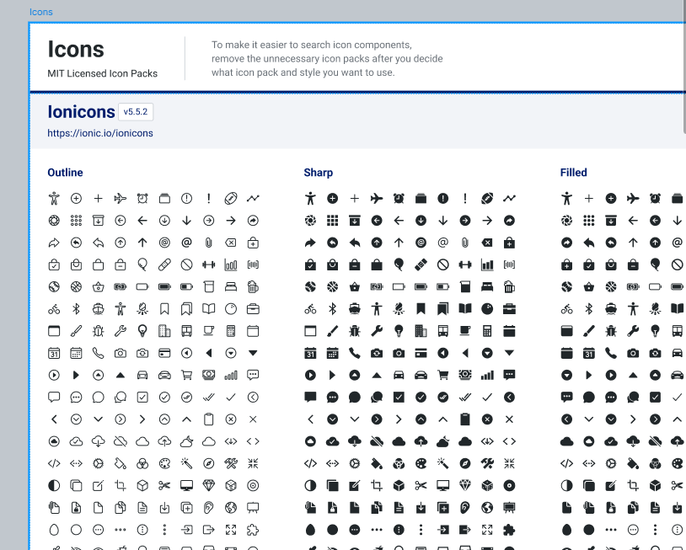Screen dimensions: 686x550
Task: Select the Outline alarm clock icon
Action: click(142, 199)
